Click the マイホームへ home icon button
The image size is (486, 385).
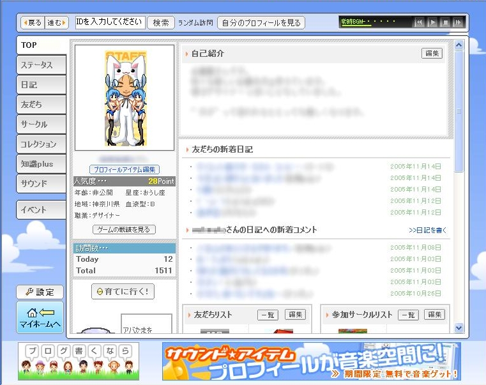(x=40, y=317)
